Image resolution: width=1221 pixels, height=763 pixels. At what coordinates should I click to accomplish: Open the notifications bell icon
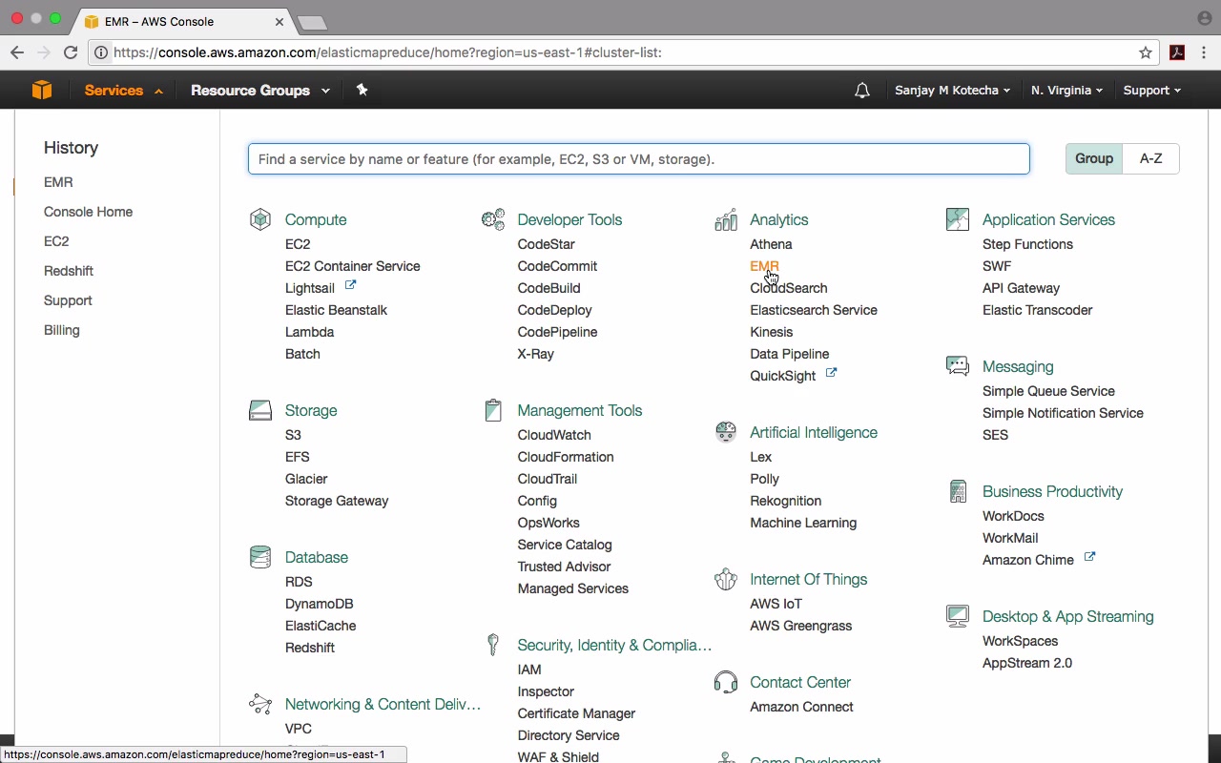tap(862, 91)
